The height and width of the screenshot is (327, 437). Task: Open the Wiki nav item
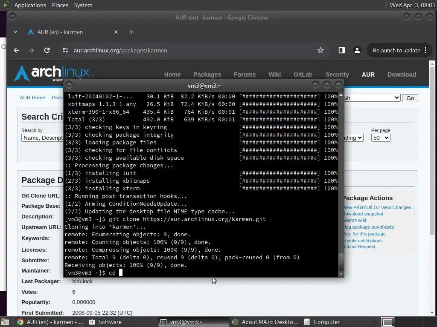pos(274,75)
